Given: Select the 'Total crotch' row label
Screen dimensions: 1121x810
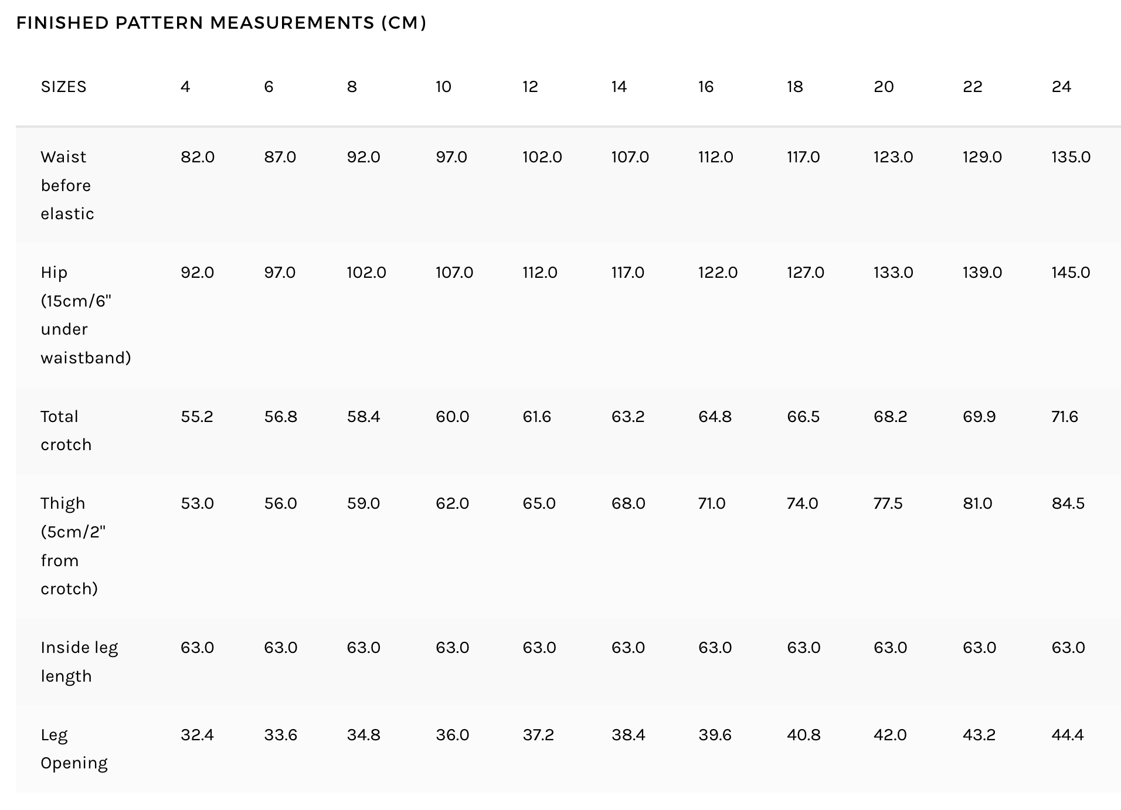Looking at the screenshot, I should pyautogui.click(x=66, y=430).
